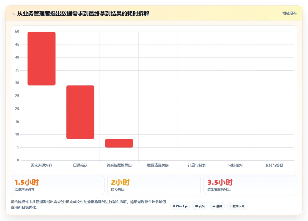Click x-axis label 计算与制表
The width and height of the screenshot is (308, 221).
pos(197,165)
